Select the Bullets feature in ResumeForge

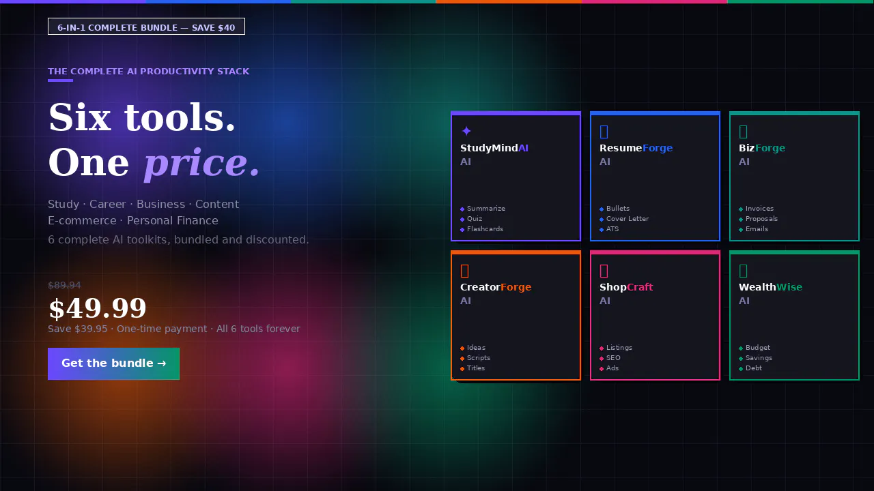[x=615, y=209]
